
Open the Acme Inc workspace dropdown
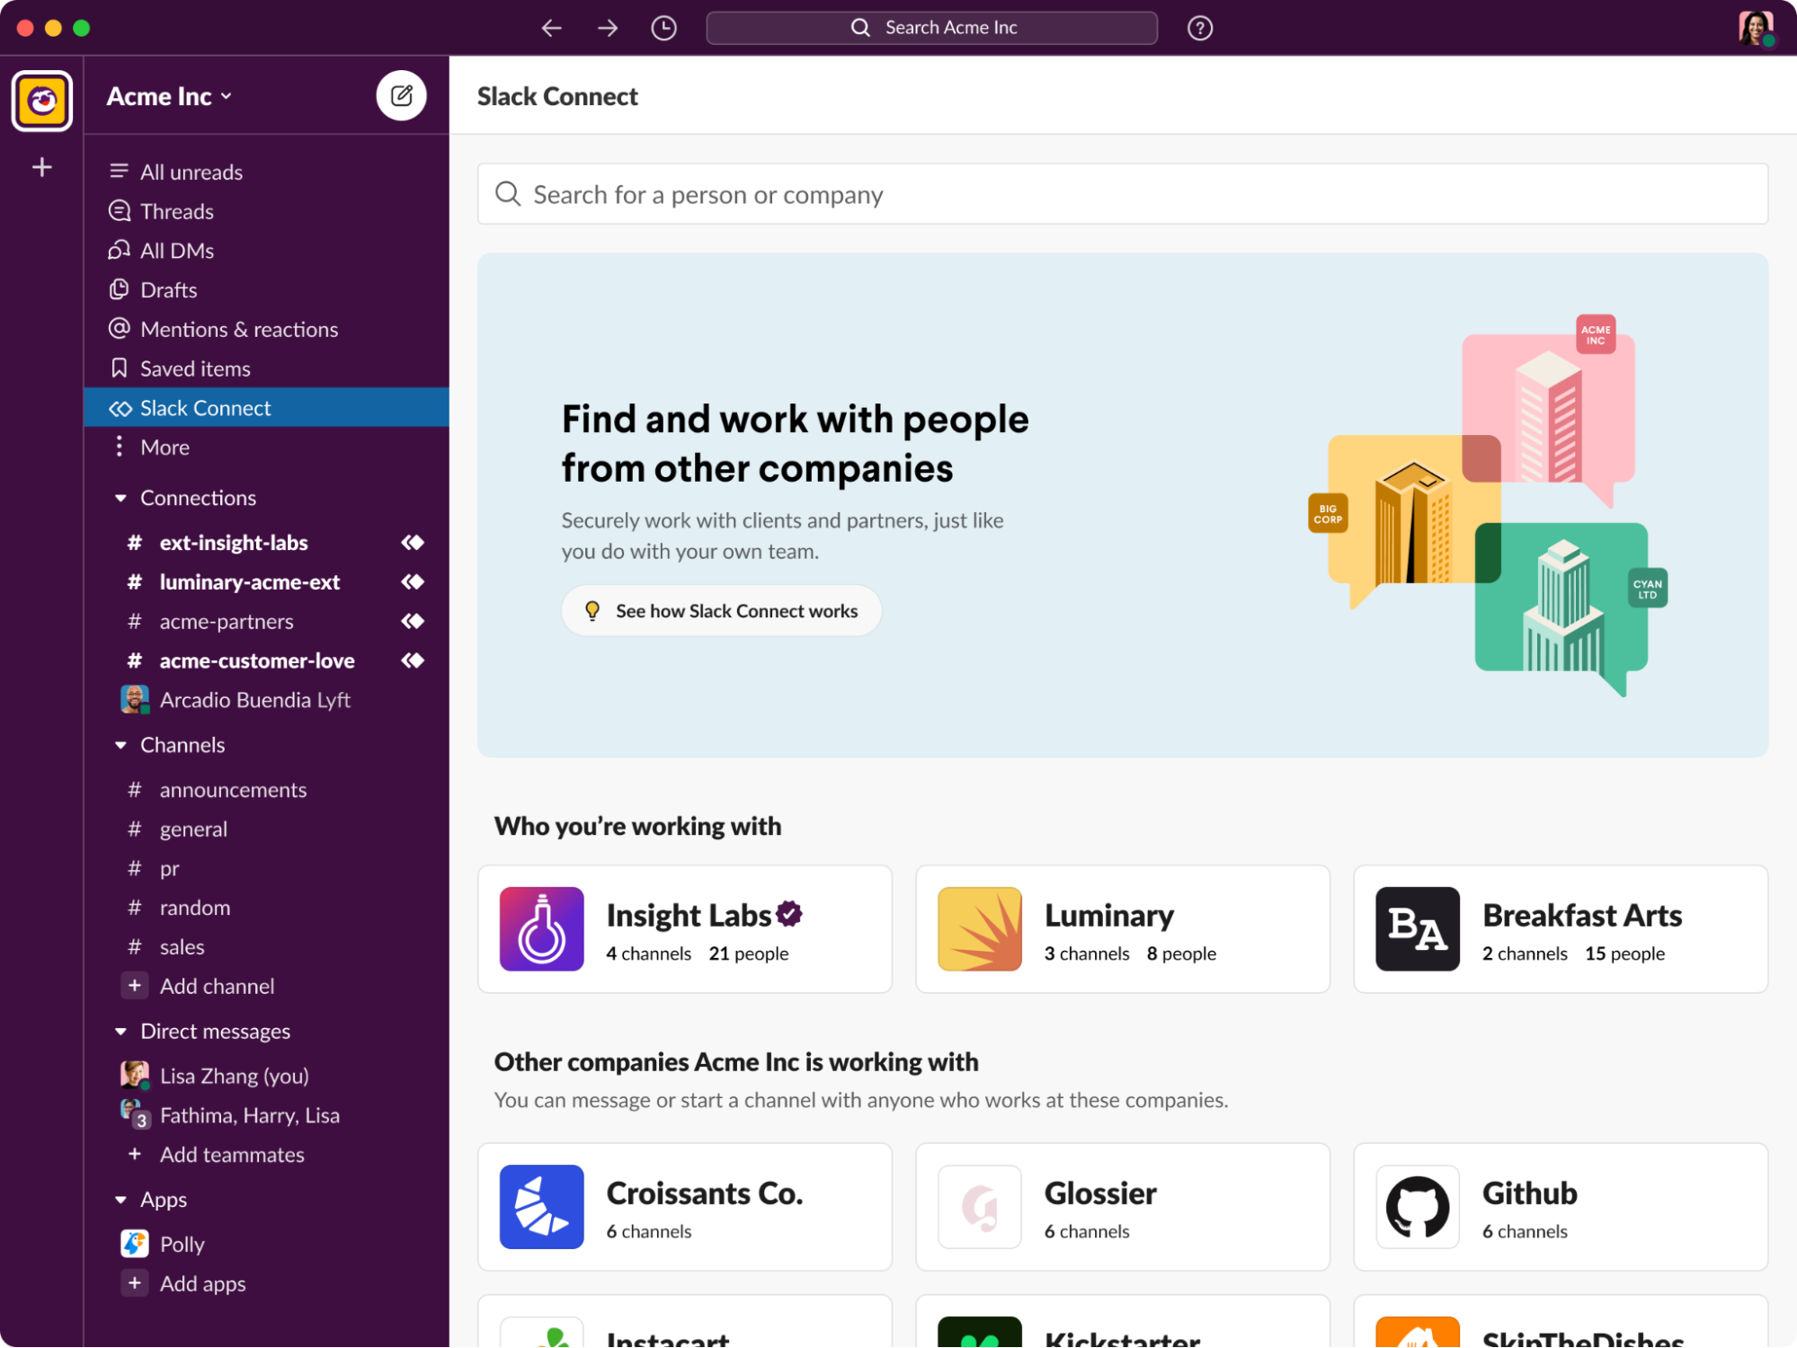click(x=169, y=96)
